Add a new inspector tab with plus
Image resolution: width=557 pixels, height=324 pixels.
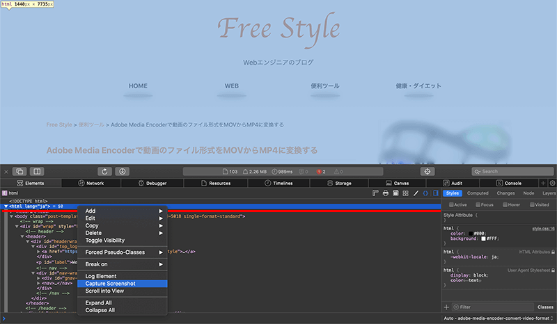click(x=543, y=183)
